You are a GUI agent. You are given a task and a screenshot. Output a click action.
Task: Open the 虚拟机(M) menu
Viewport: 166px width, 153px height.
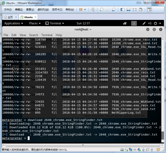coord(43,10)
